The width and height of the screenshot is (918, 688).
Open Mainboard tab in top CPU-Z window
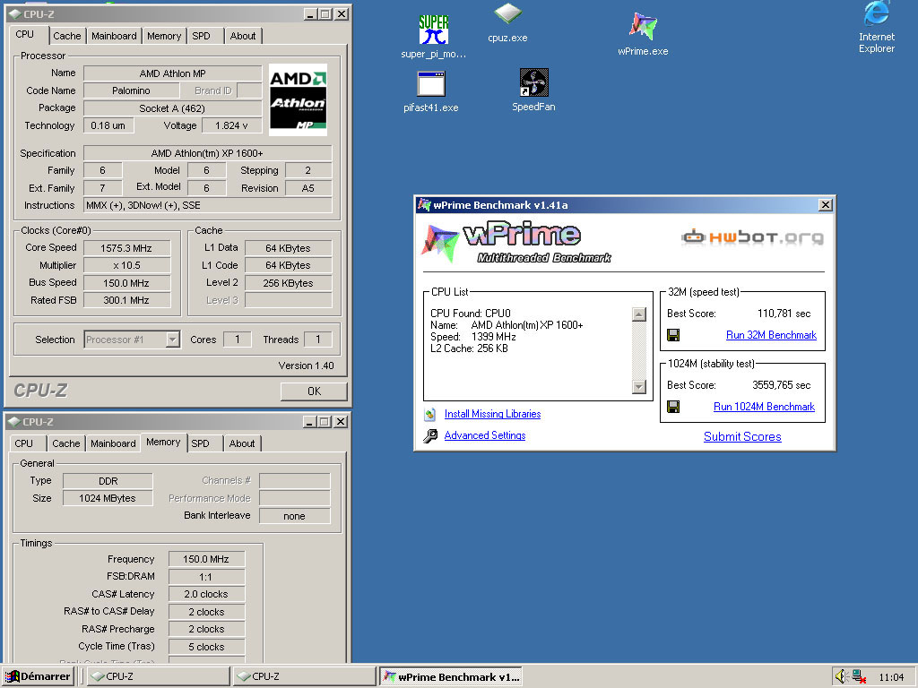(x=114, y=36)
